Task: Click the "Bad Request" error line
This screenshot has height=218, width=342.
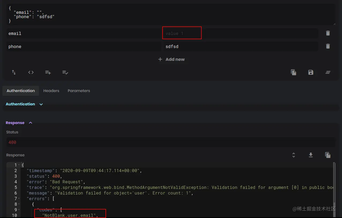Action: click(x=56, y=182)
